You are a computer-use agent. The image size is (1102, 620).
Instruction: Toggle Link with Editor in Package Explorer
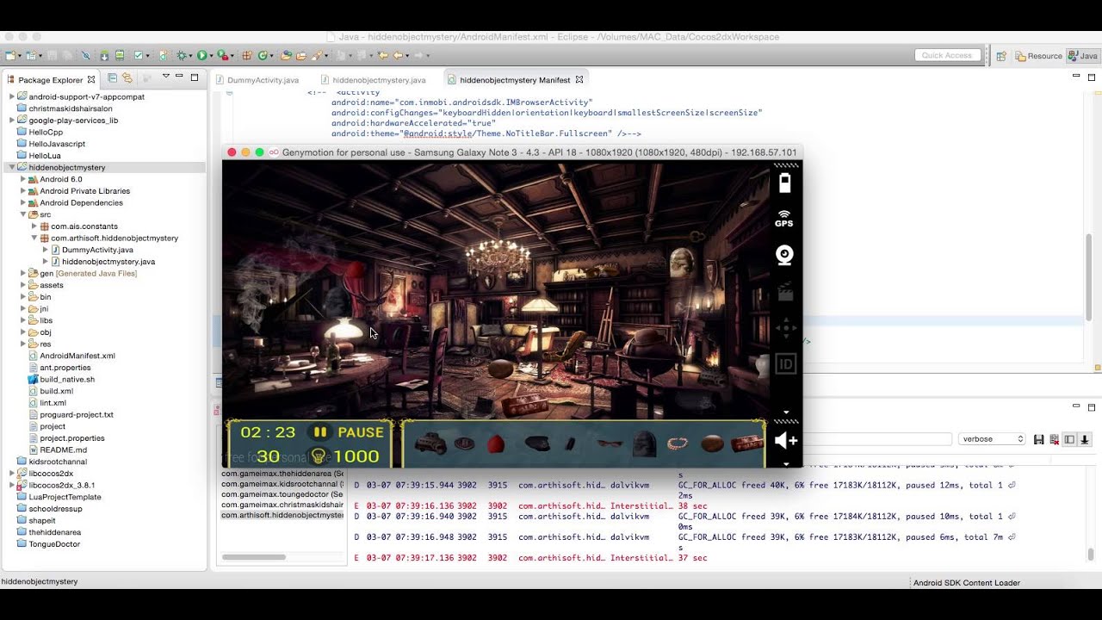pos(127,78)
